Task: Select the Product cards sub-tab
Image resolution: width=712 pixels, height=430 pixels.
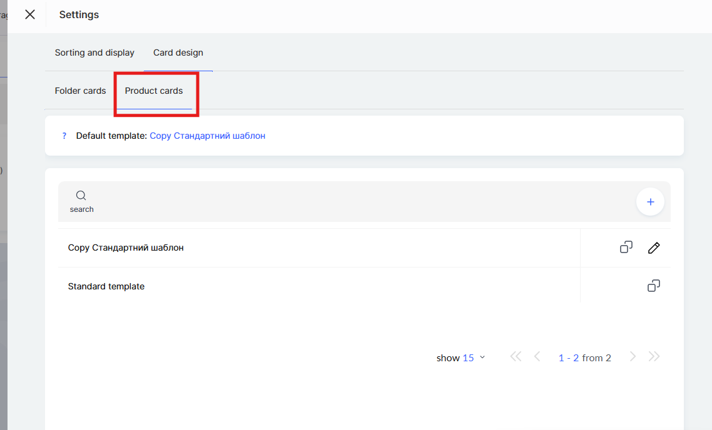Action: coord(154,91)
